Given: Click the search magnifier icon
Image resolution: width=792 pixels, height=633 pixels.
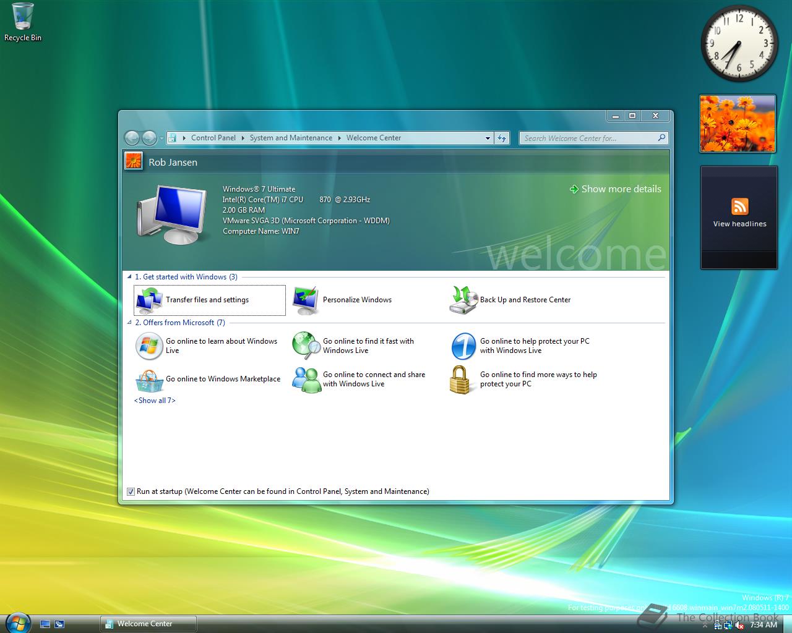Looking at the screenshot, I should [661, 138].
